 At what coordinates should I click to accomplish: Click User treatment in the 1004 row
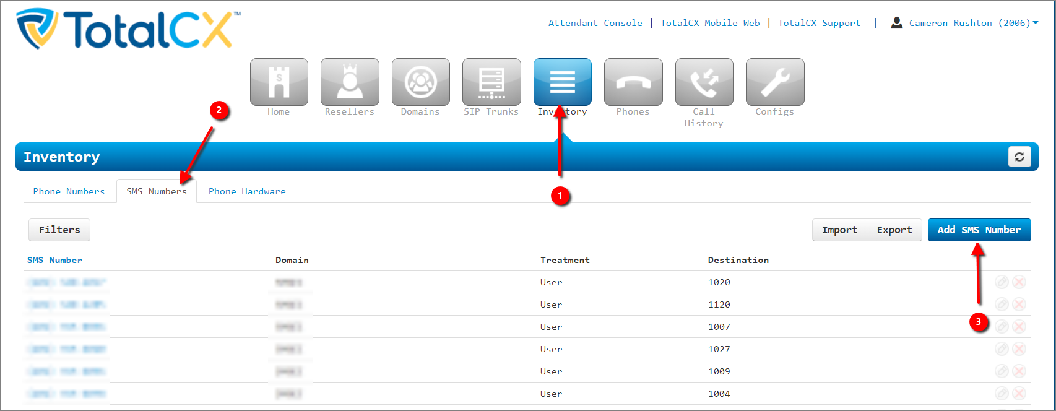[x=551, y=394]
